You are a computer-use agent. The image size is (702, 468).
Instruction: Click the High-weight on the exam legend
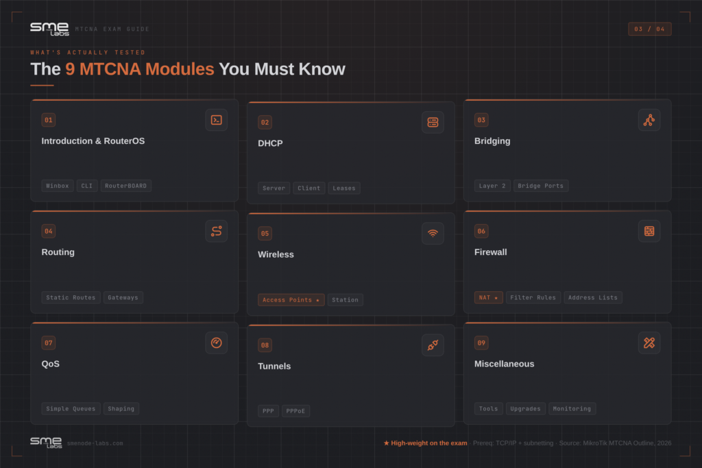(x=425, y=443)
